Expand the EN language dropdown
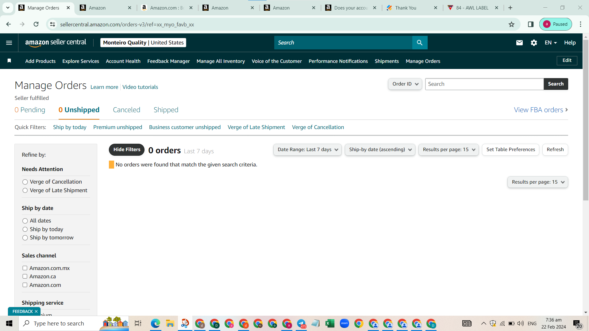The image size is (589, 331). pos(551,43)
